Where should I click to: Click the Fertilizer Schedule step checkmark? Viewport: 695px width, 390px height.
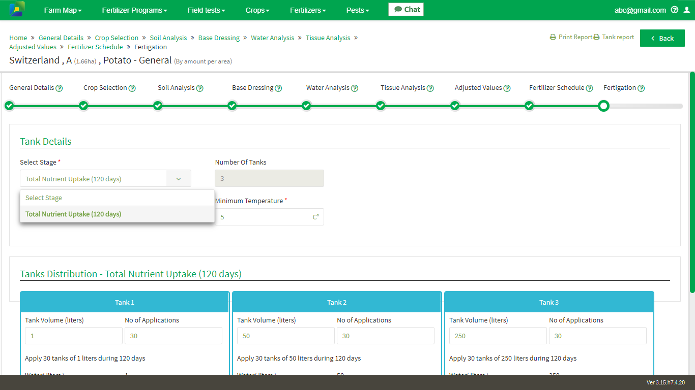tap(529, 106)
